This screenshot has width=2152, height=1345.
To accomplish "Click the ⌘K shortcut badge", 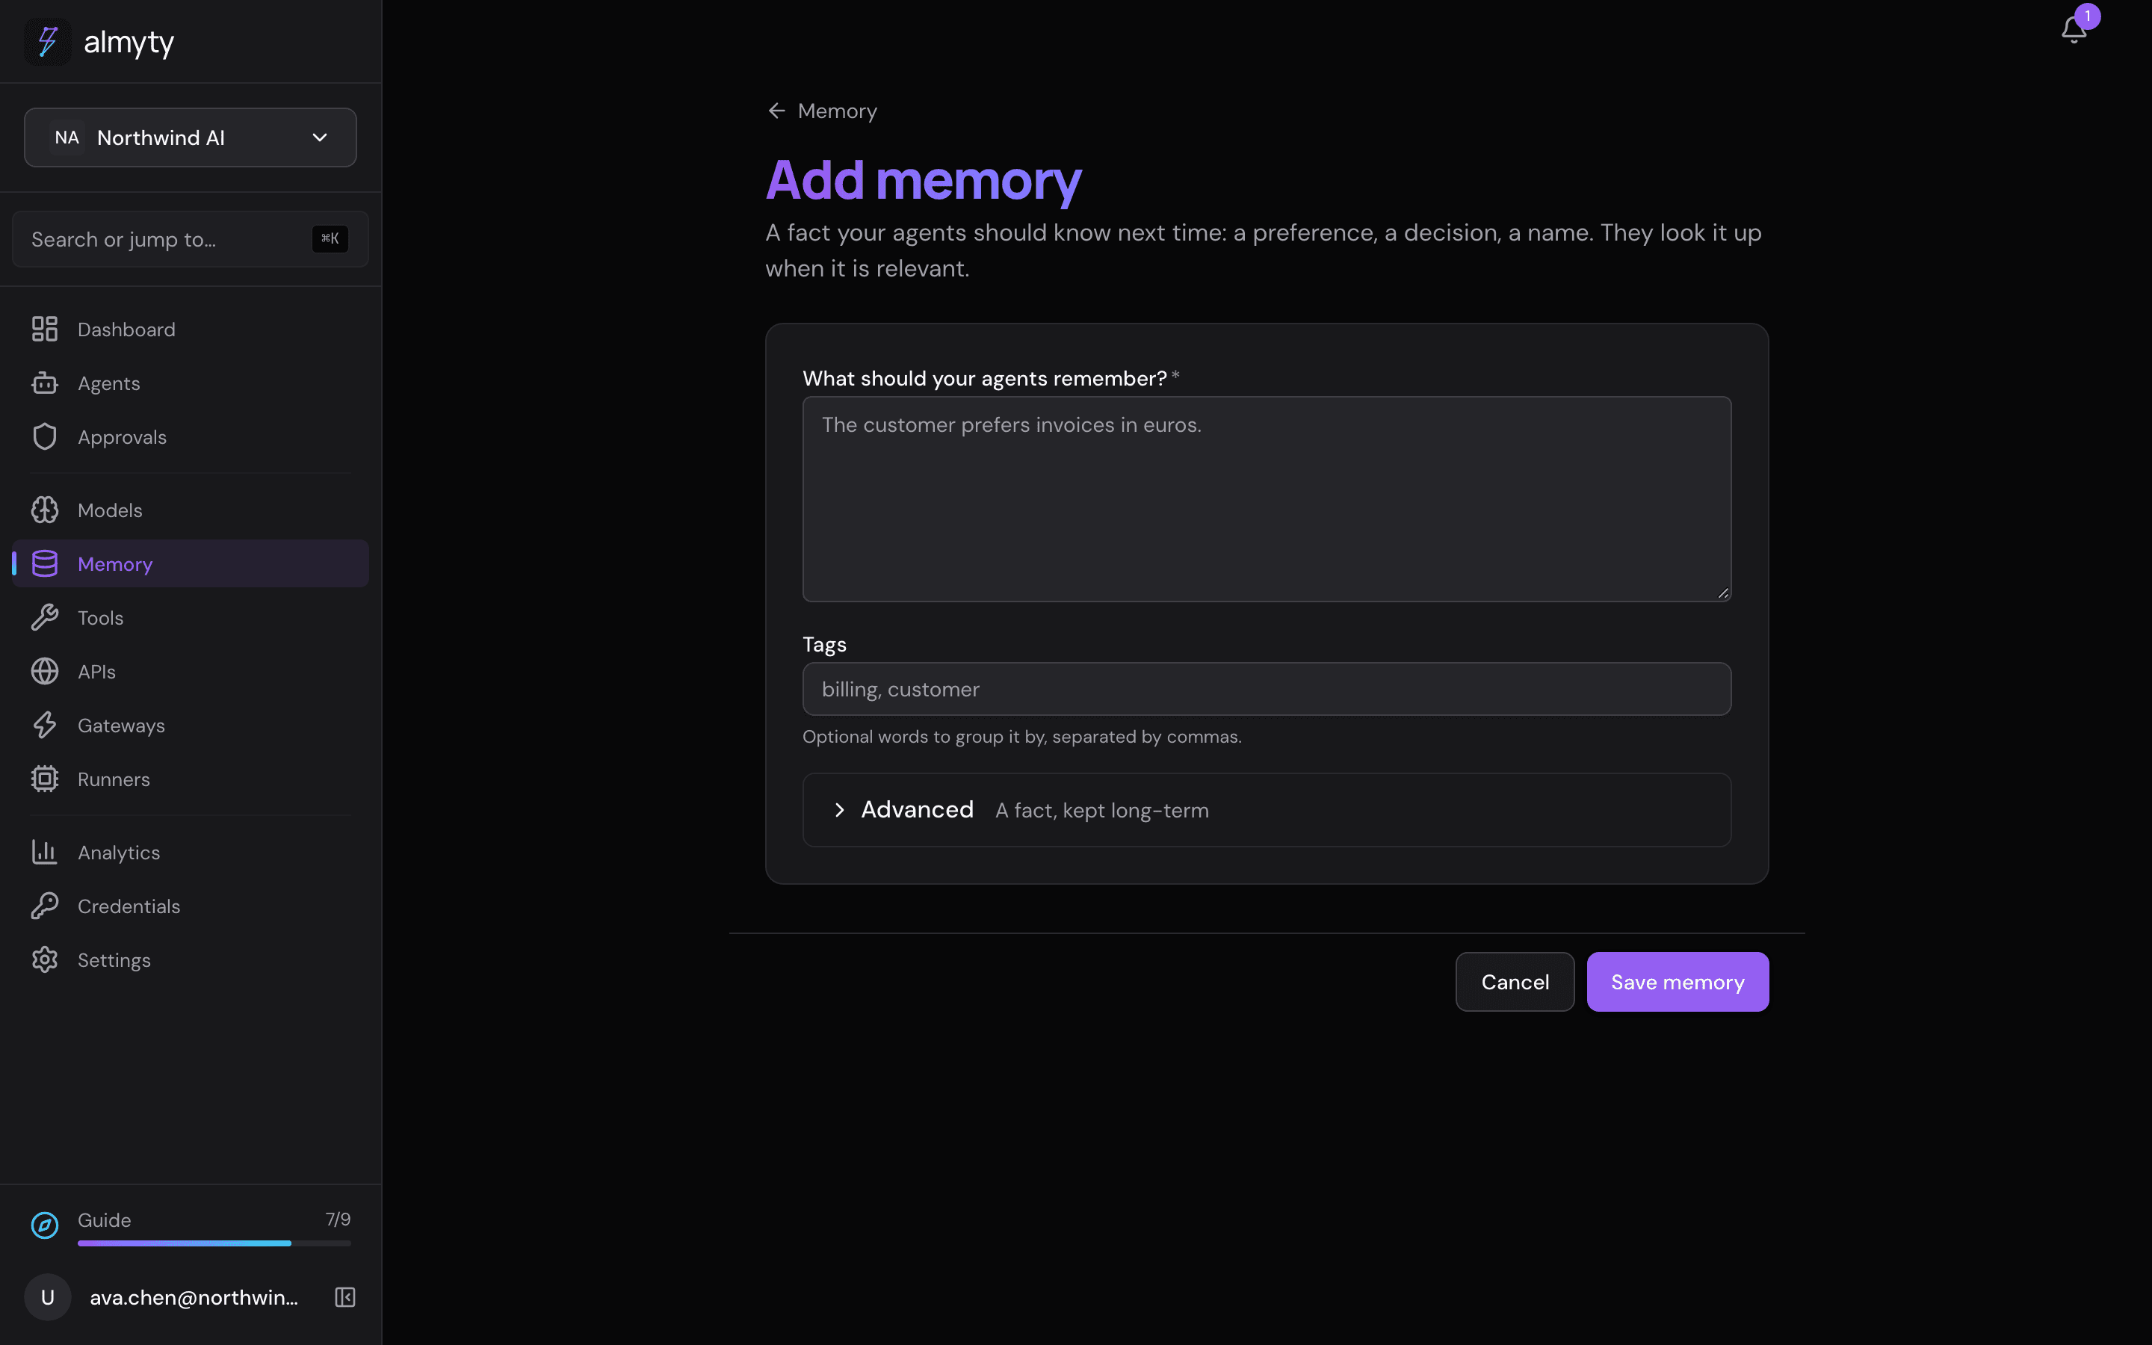I will pyautogui.click(x=330, y=239).
